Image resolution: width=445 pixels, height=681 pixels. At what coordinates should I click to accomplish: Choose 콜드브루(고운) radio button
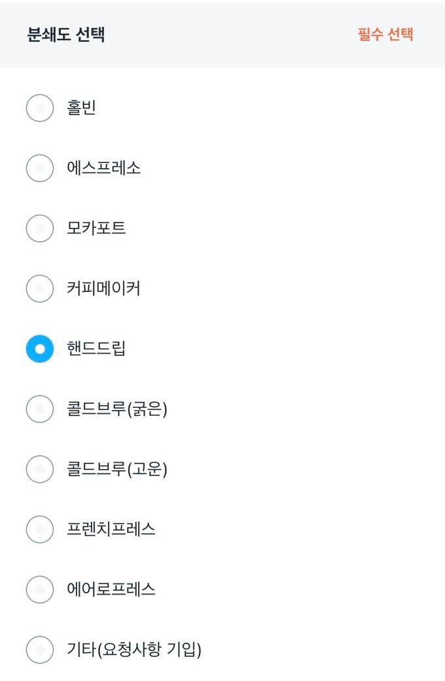(x=40, y=469)
